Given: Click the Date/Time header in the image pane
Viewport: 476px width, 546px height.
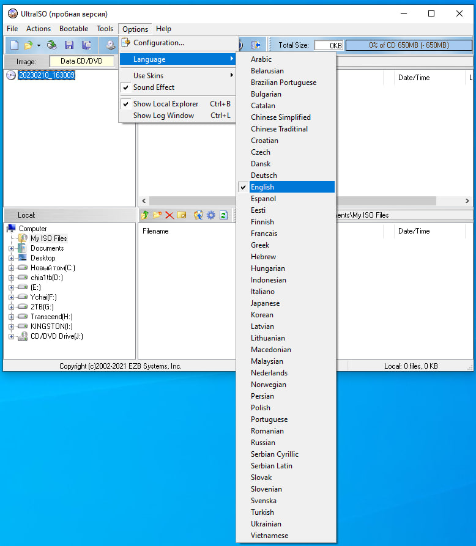Looking at the screenshot, I should (x=414, y=78).
